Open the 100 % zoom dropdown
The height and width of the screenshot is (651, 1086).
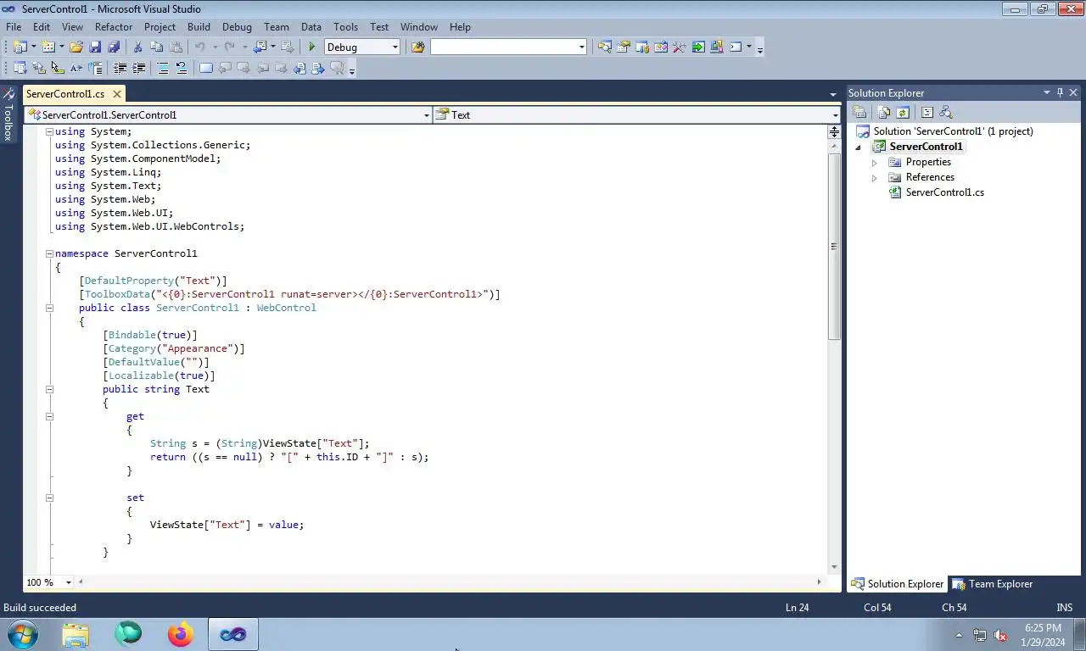[68, 582]
